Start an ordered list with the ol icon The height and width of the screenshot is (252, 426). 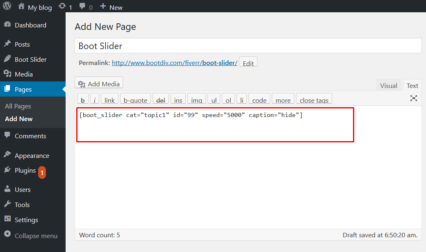(x=228, y=99)
